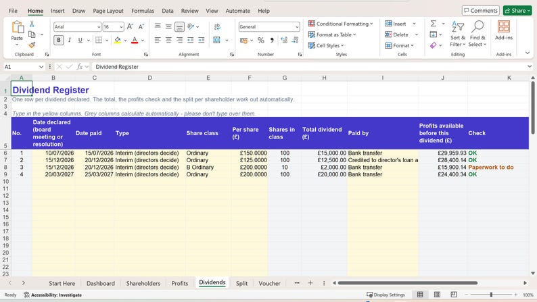
Task: Click the Increase Font Size icon
Action: coord(130,26)
